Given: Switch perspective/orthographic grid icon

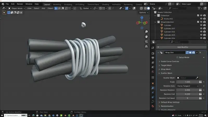Looking at the screenshot, I should pyautogui.click(x=146, y=47).
